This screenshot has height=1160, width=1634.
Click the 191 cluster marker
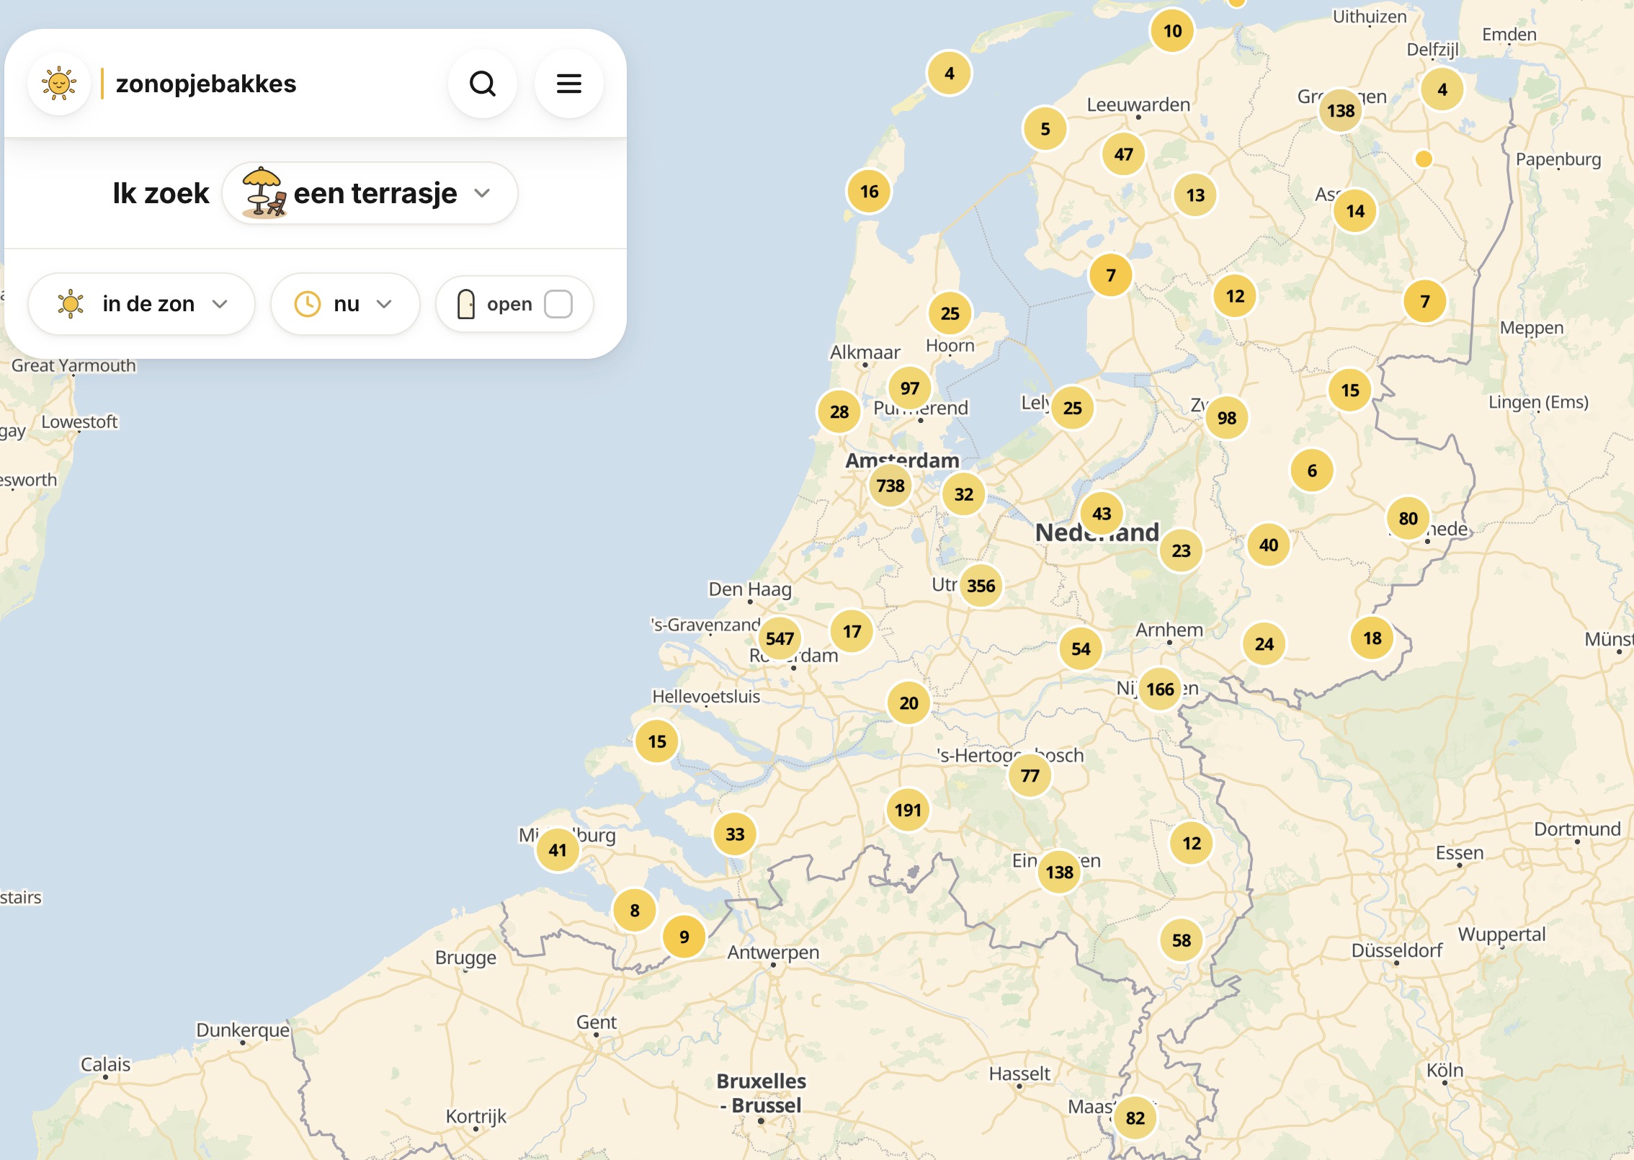(908, 811)
